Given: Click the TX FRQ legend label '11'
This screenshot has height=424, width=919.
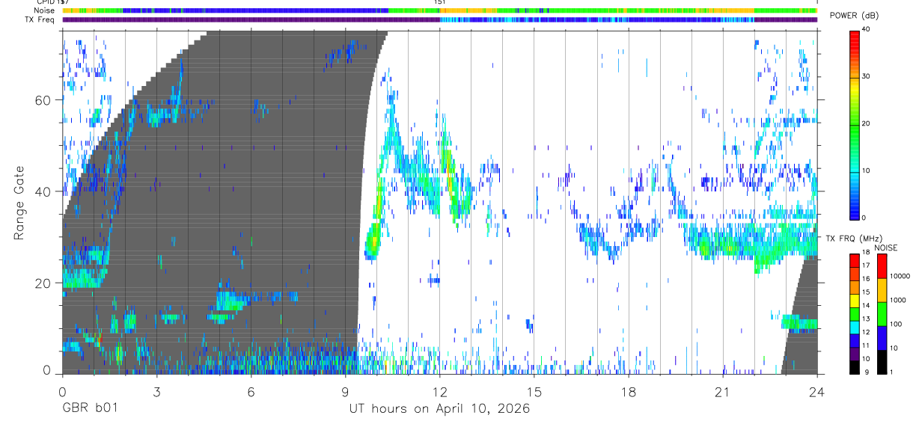Looking at the screenshot, I should click(866, 345).
